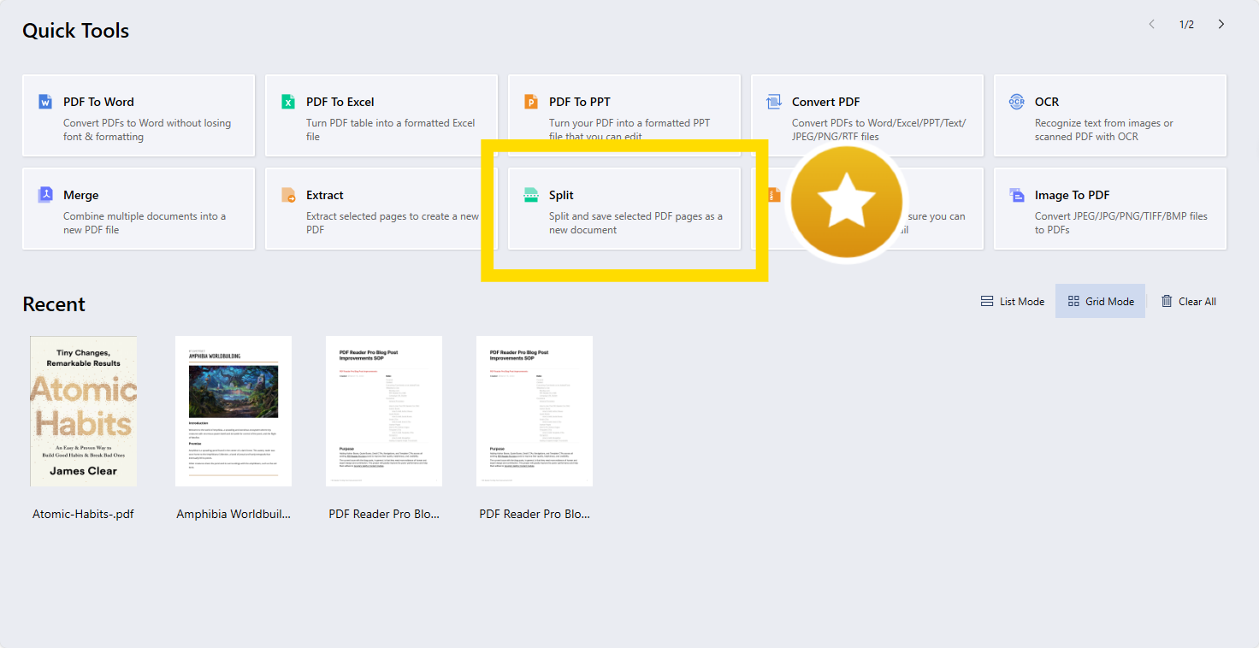Screen dimensions: 1259x648
Task: Open the Atomic Habits thumbnail
Action: tap(84, 411)
